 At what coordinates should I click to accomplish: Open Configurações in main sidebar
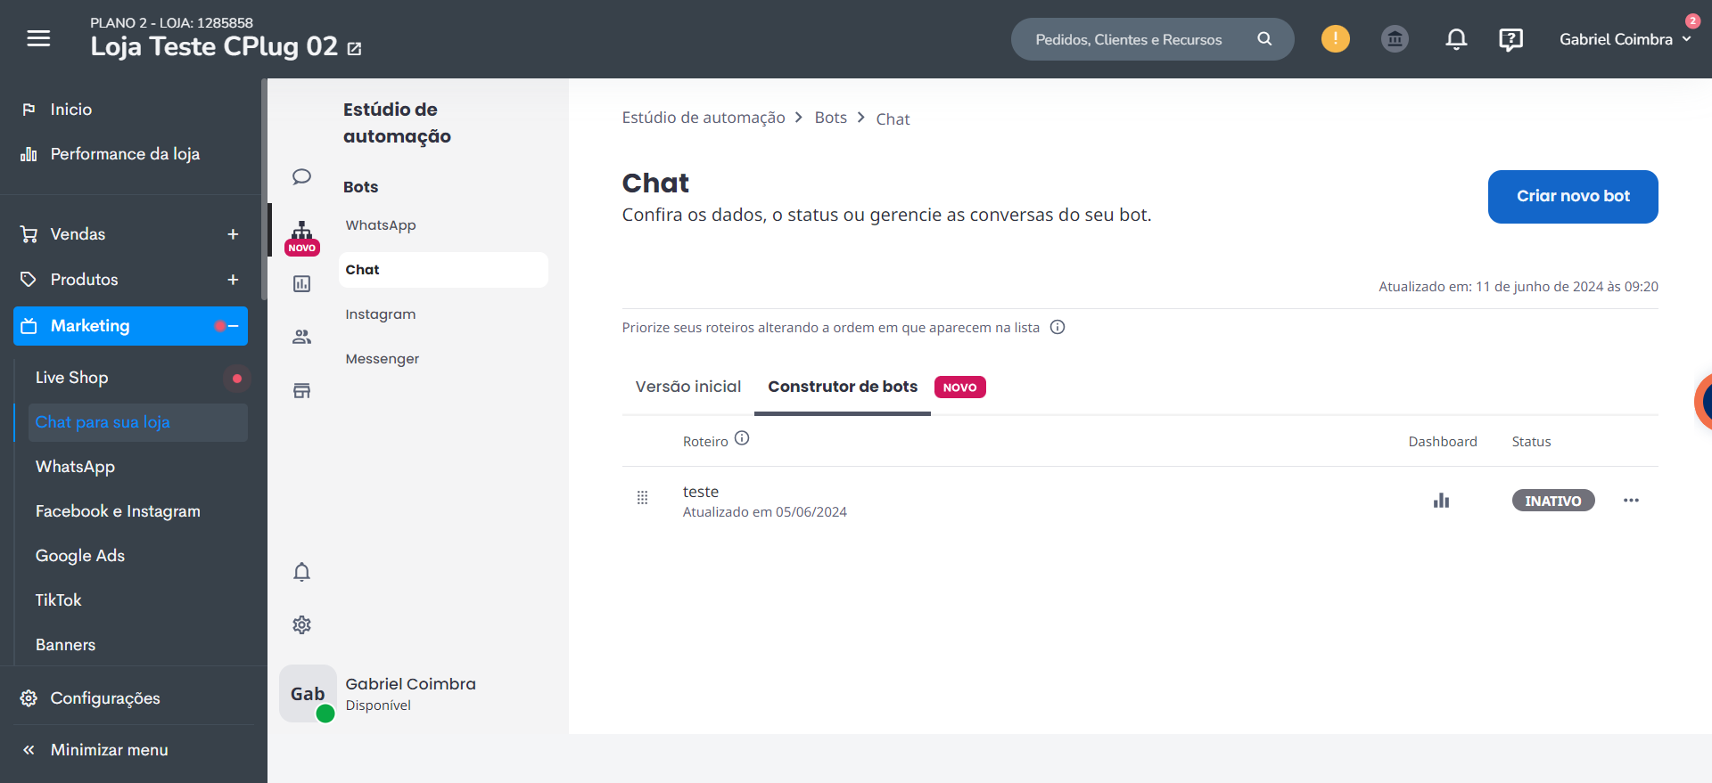tap(105, 698)
